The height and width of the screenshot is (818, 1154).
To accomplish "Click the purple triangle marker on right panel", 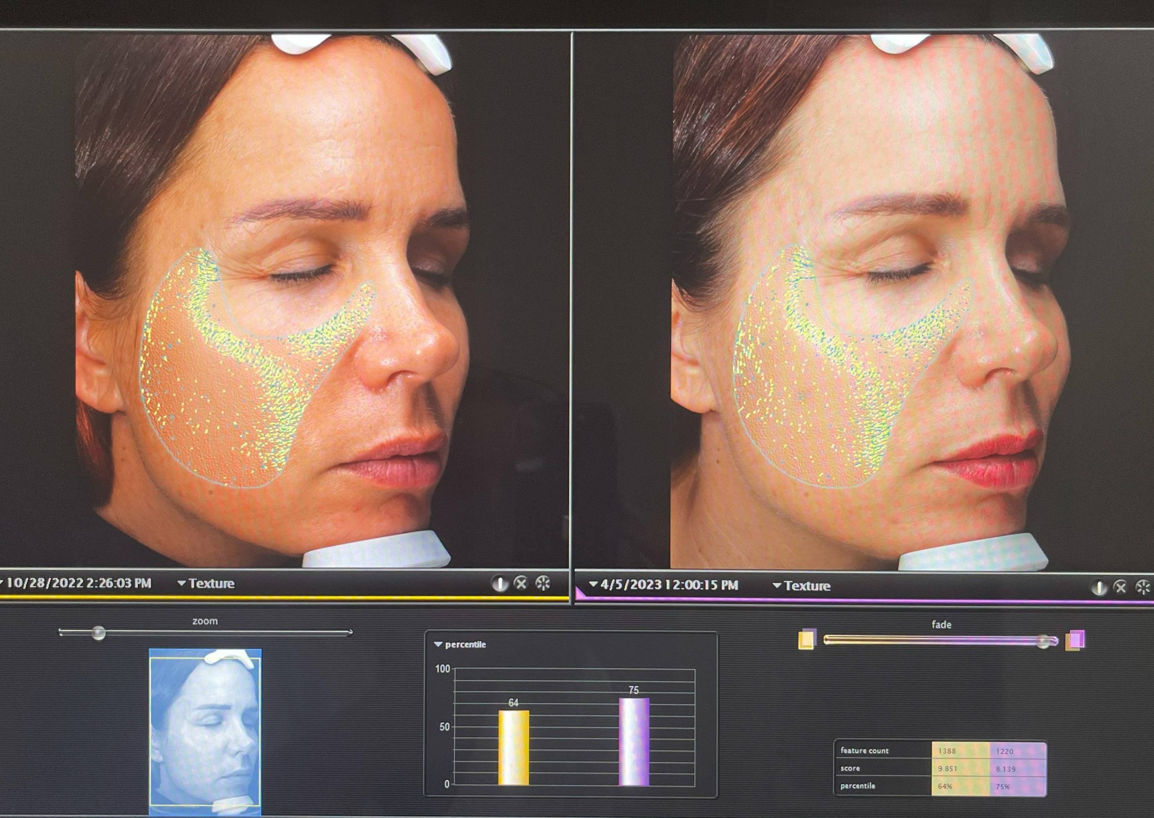I will click(x=580, y=594).
